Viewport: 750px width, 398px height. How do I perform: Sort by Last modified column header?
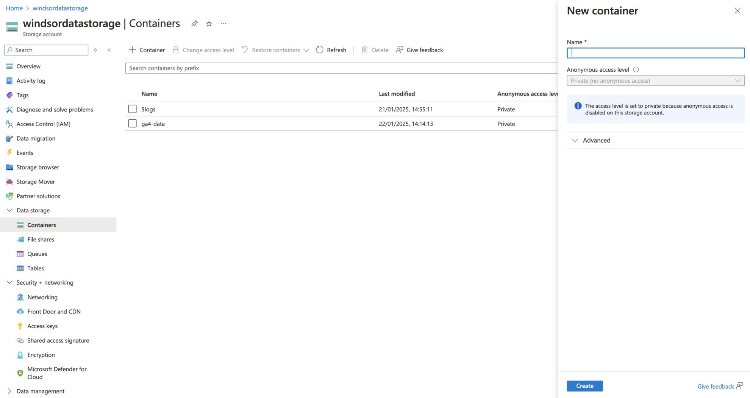pos(397,94)
